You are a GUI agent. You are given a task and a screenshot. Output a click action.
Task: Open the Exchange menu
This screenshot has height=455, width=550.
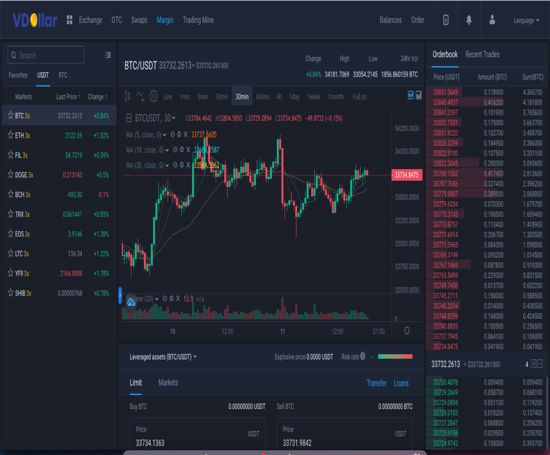point(90,20)
